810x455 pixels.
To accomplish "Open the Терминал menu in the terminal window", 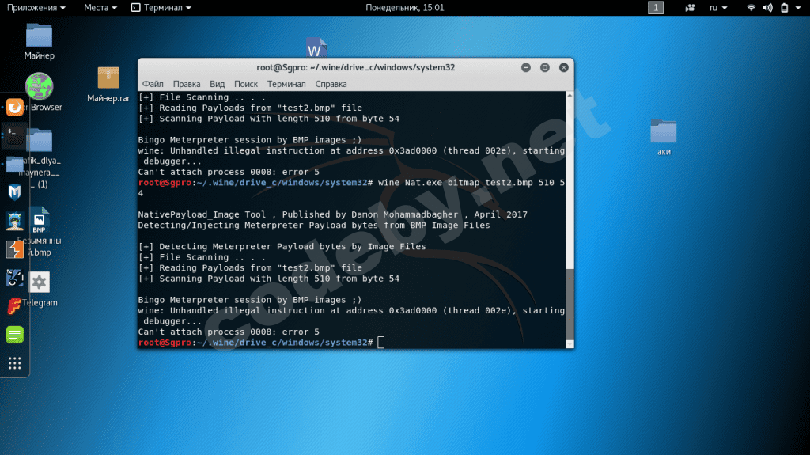I will 286,84.
